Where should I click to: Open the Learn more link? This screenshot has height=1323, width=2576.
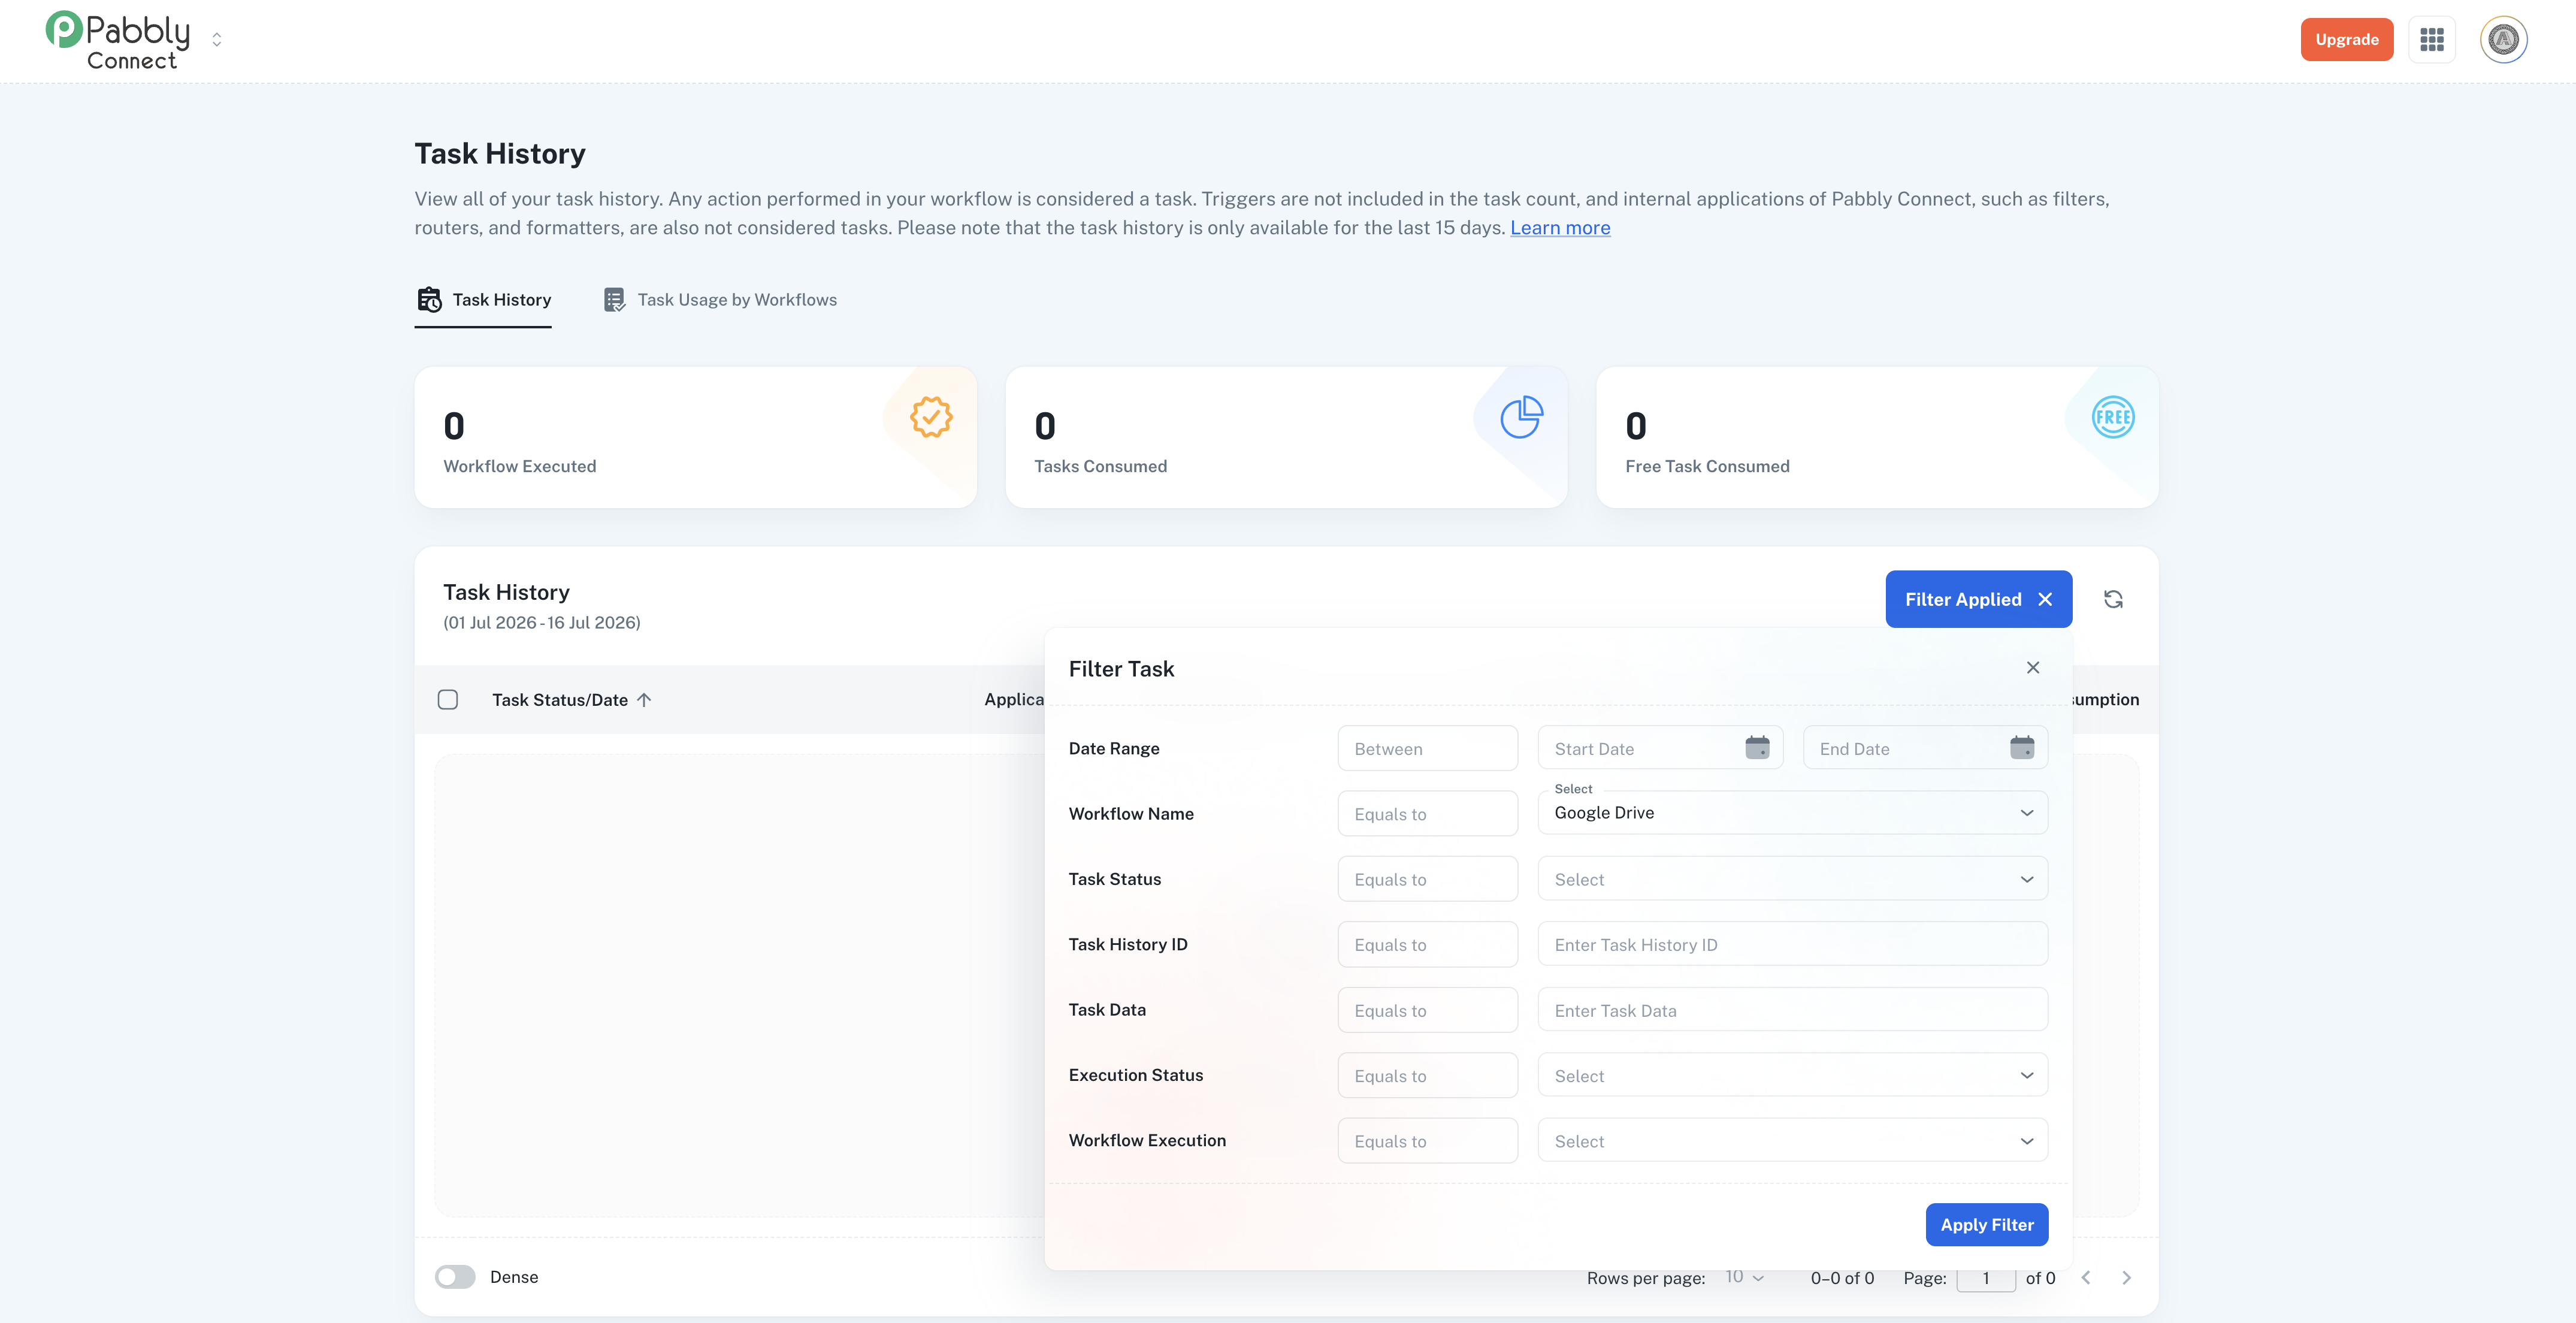(x=1560, y=228)
